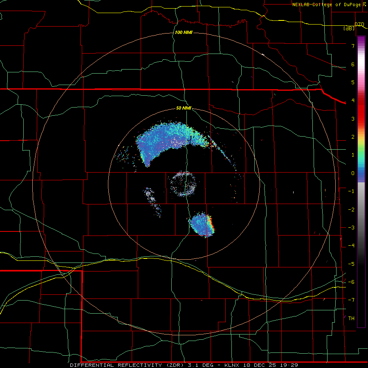The height and width of the screenshot is (368, 368).
Task: Click the -1 value on color scale
Action: pos(351,191)
